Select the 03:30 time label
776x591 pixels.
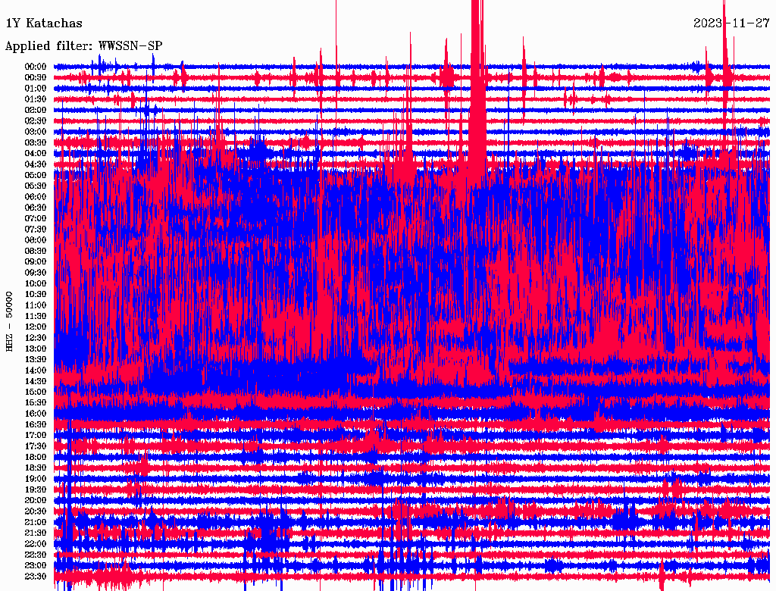(x=36, y=143)
